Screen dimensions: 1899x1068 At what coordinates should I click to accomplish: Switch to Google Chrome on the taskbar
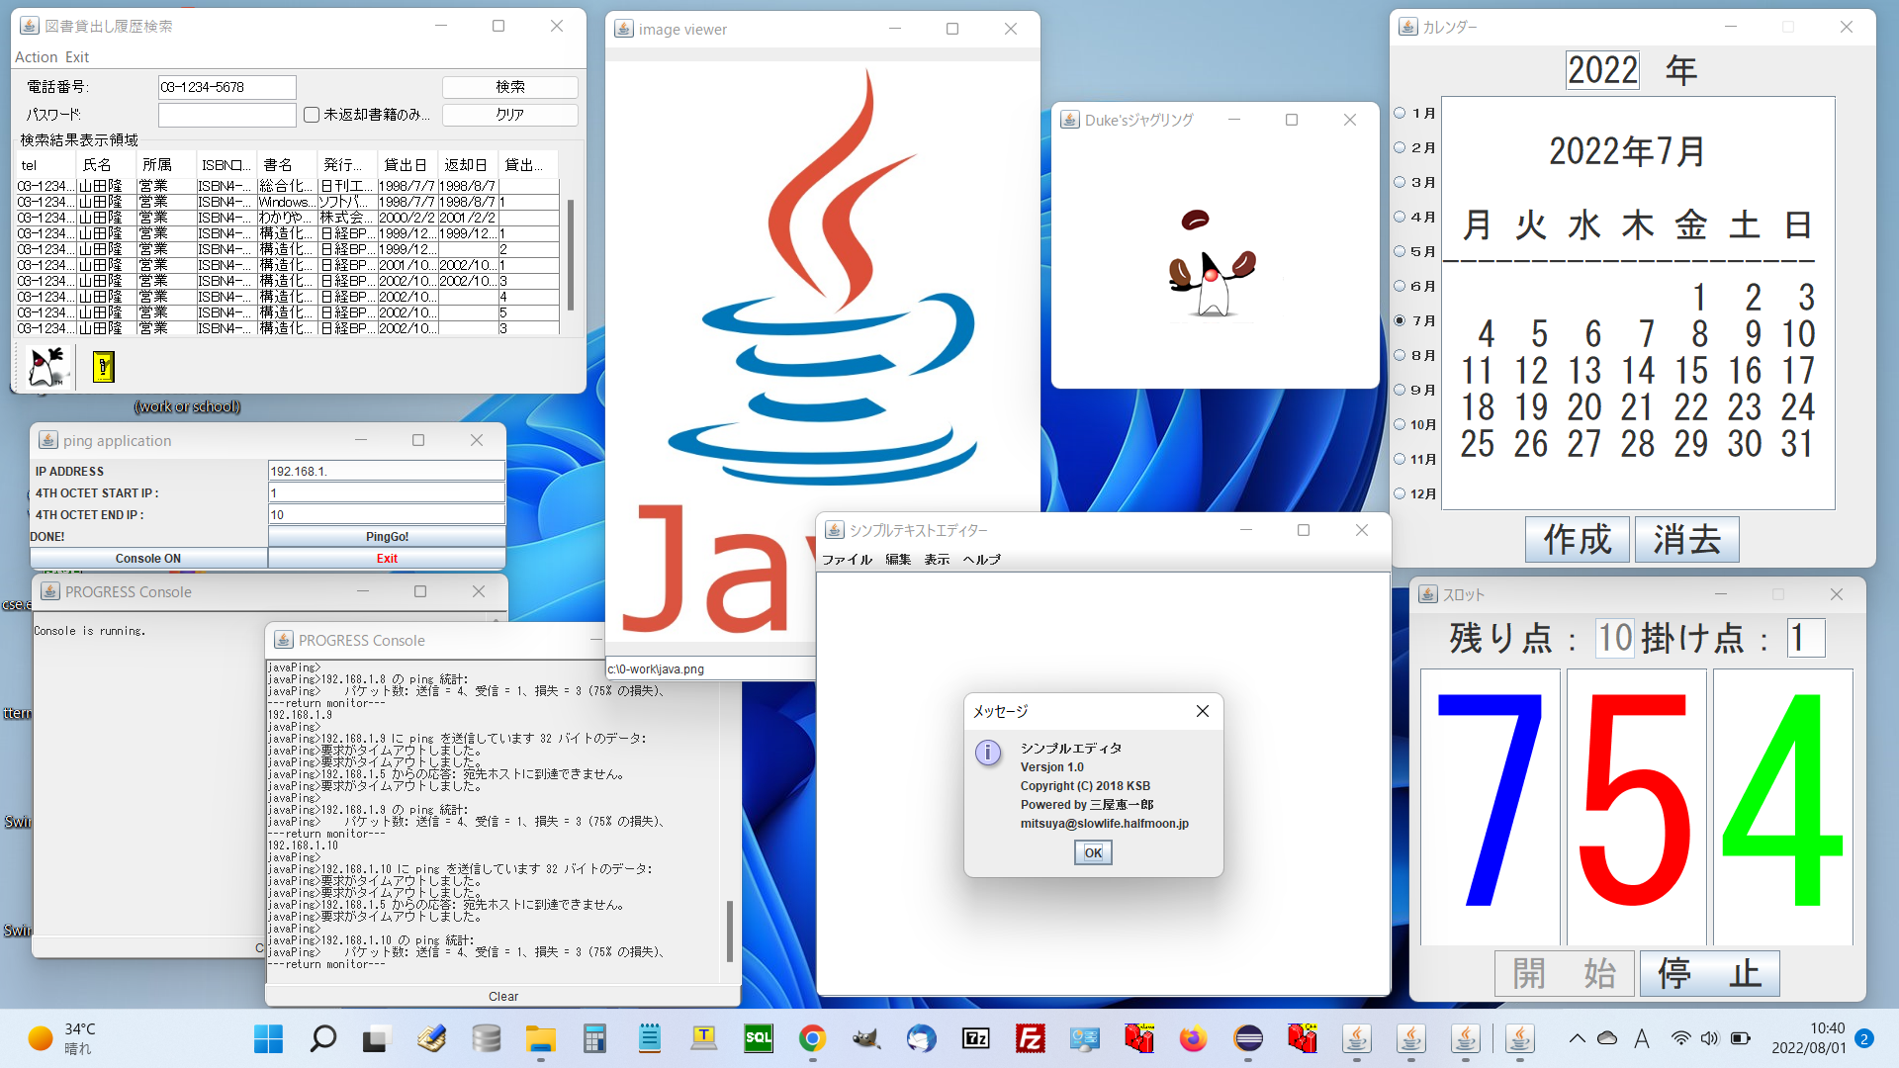(812, 1038)
